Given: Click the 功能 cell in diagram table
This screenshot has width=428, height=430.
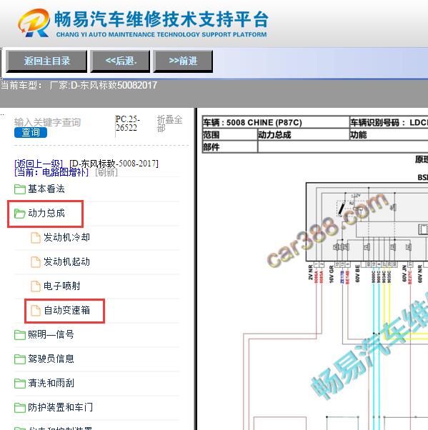Looking at the screenshot, I should 389,135.
